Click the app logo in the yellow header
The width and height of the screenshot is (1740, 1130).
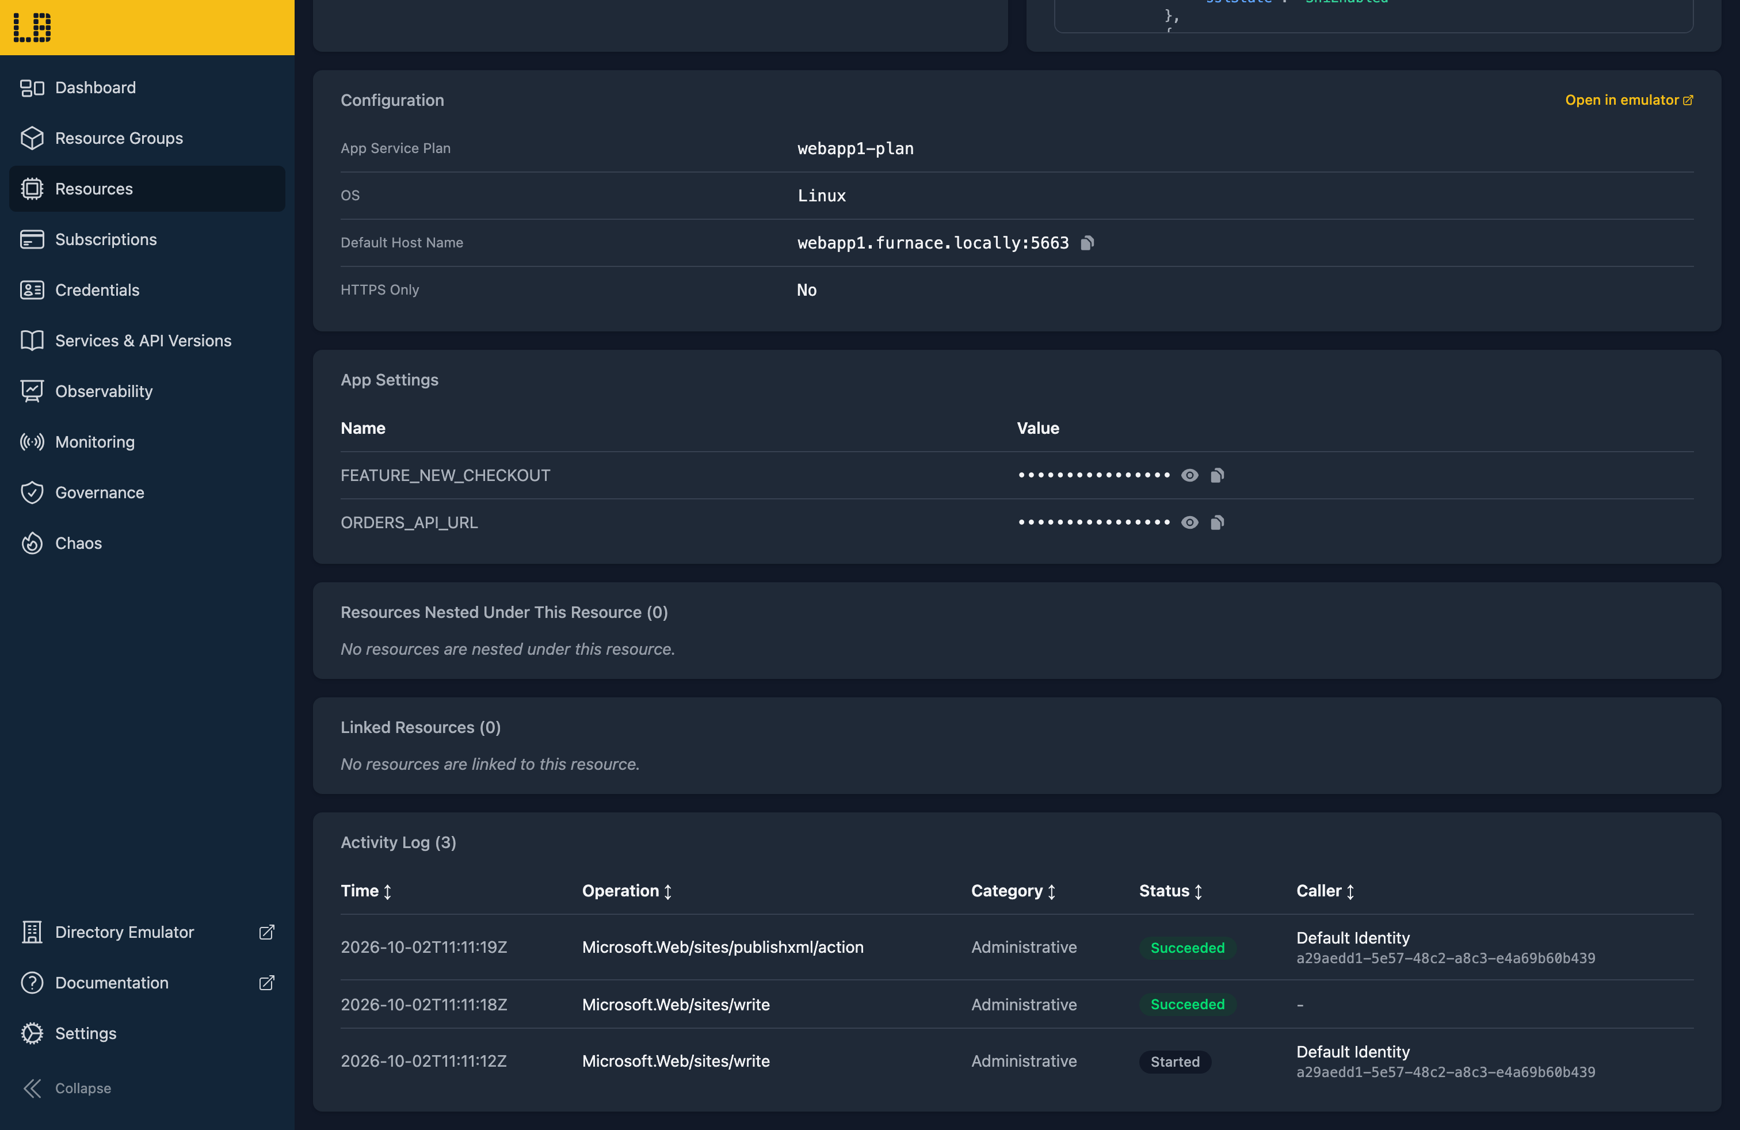32,27
